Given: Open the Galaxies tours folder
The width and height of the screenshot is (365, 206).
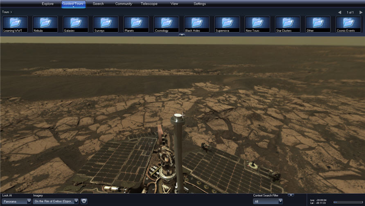Looking at the screenshot, I should click(76, 24).
